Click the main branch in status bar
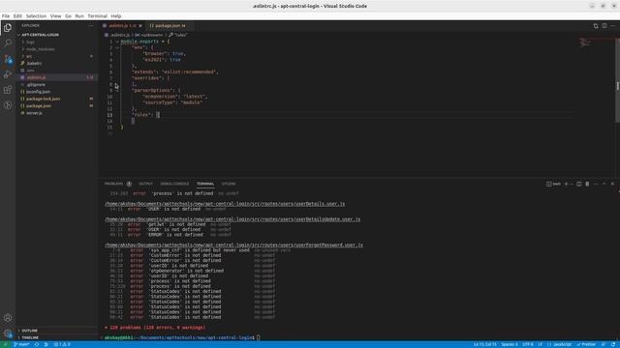The width and height of the screenshot is (620, 348). [x=21, y=344]
